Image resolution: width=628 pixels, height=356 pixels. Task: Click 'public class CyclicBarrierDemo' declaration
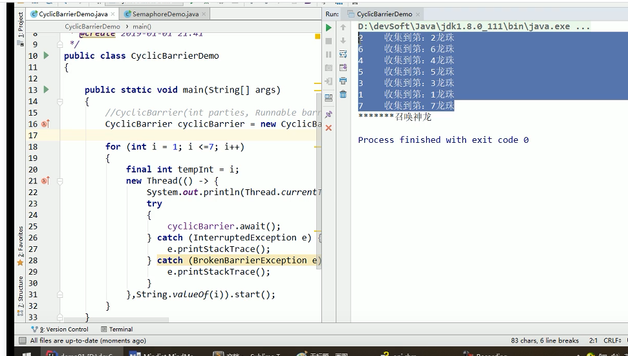click(142, 56)
